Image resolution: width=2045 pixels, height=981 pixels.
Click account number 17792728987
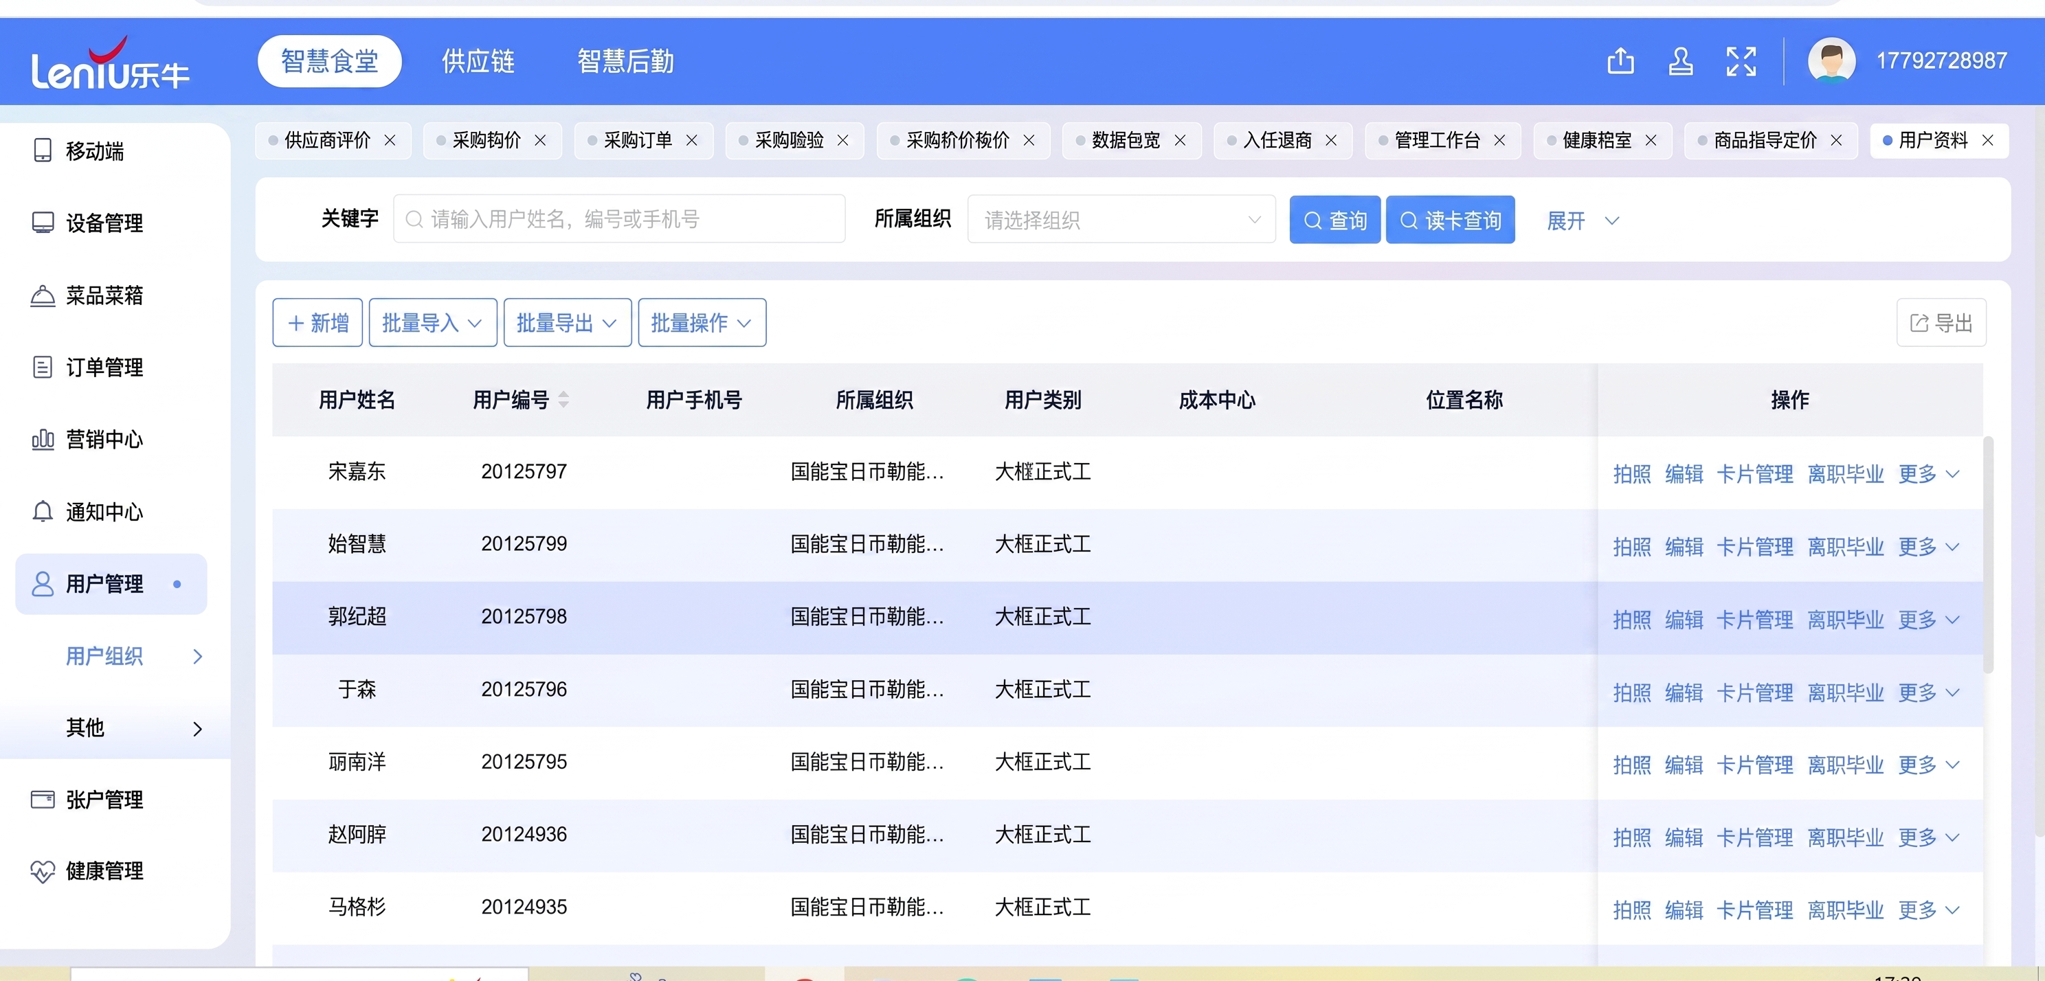pos(1941,61)
